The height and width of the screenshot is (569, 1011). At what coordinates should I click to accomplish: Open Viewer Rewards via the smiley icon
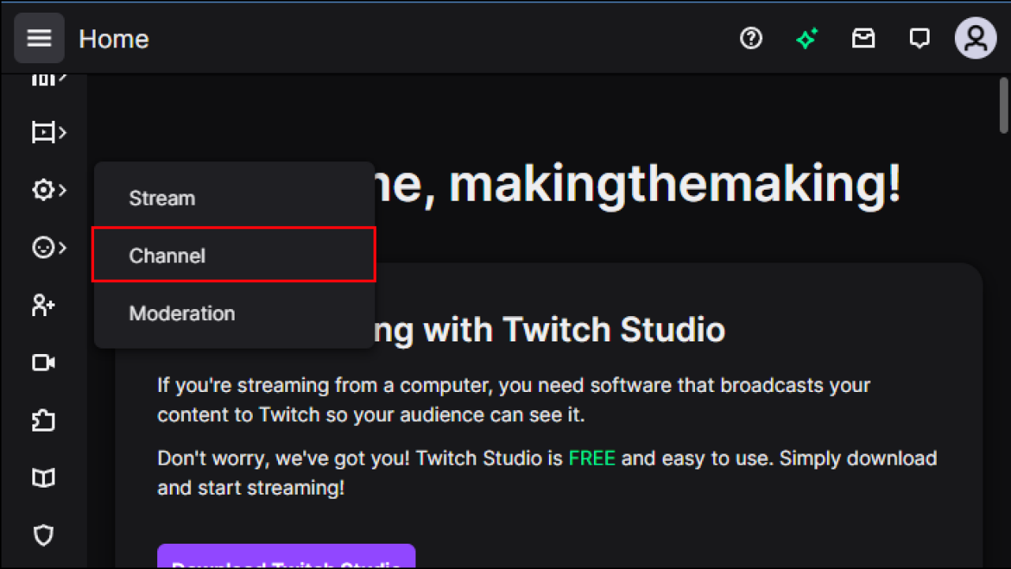(43, 247)
